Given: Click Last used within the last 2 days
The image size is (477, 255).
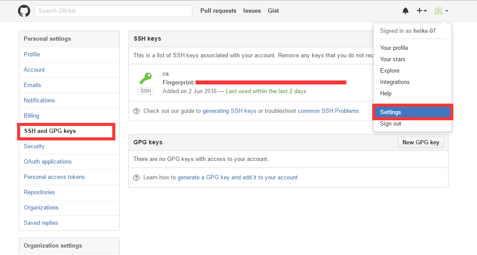Looking at the screenshot, I should [266, 91].
